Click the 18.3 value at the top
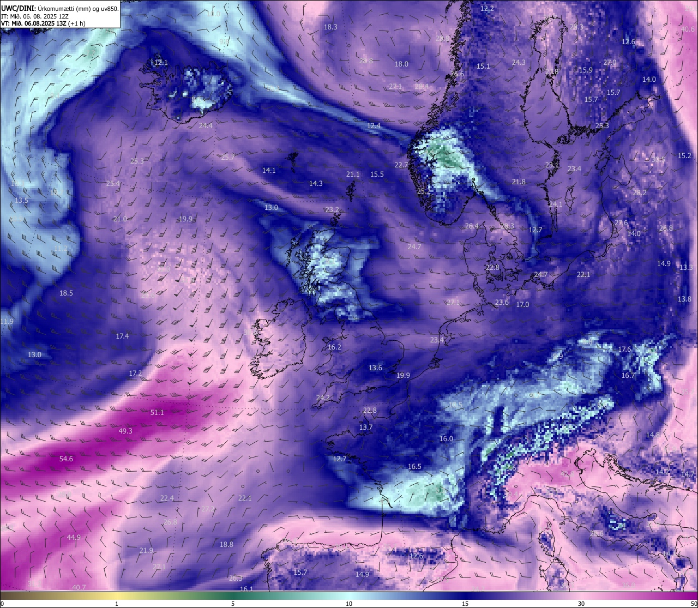The image size is (698, 608). pyautogui.click(x=330, y=27)
